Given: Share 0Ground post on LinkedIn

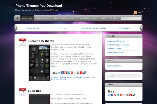Looking at the screenshot, I should (x=69, y=73).
